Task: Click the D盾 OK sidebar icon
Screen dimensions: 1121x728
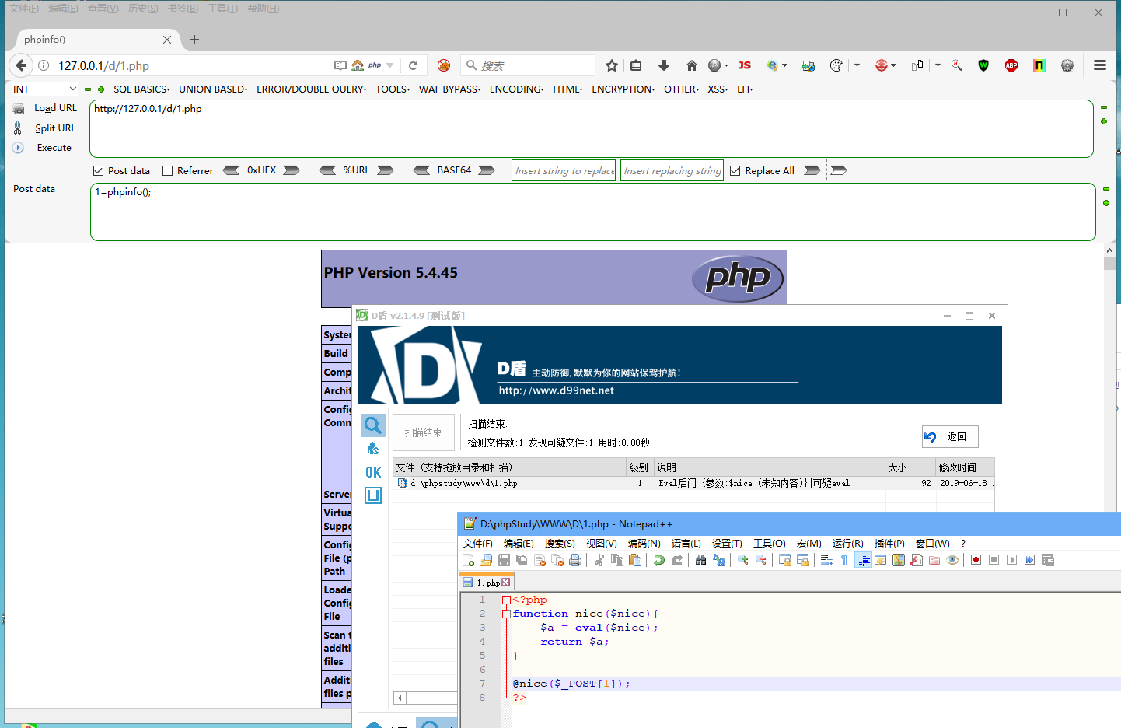Action: 373,472
